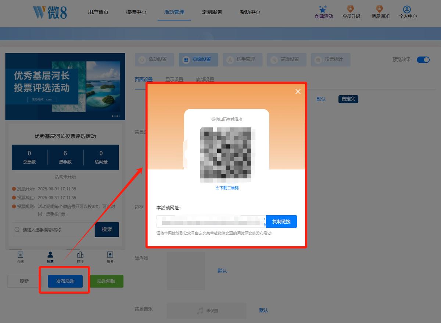The image size is (441, 323).
Task: Open the 报名 signup icon
Action: 110,254
